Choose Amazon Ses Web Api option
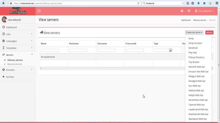220x123 pixels. (198, 71)
